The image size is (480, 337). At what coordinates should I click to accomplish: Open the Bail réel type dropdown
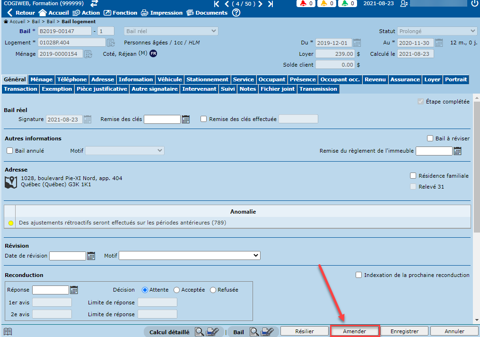click(x=171, y=31)
